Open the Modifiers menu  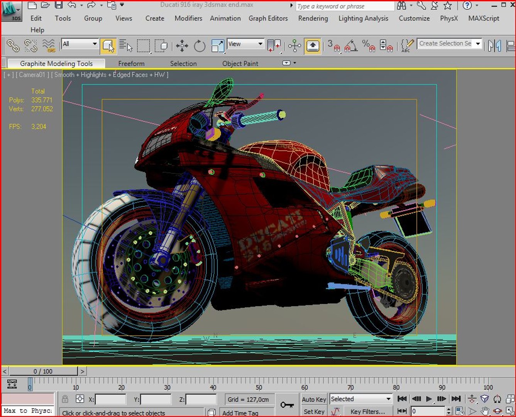188,18
